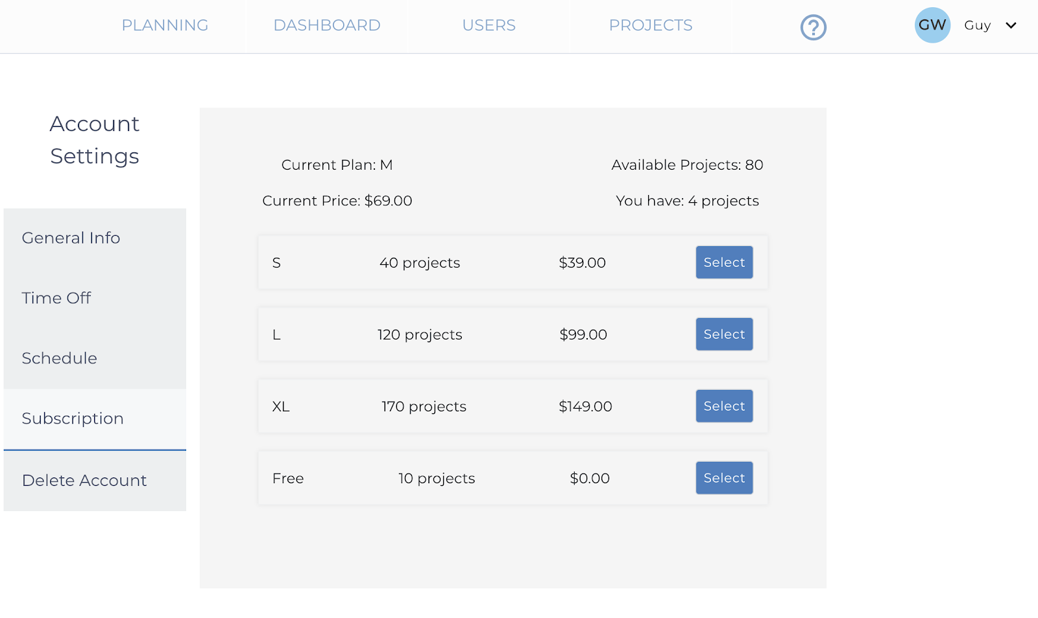Click the Current Plan: M text
1038x618 pixels.
pos(337,165)
